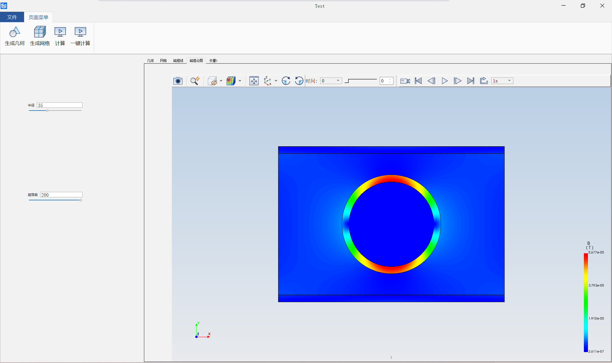Click the 半径 input field
This screenshot has width=612, height=363.
pyautogui.click(x=60, y=105)
